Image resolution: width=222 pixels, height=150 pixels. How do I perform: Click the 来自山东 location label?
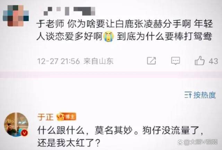coord(99,61)
